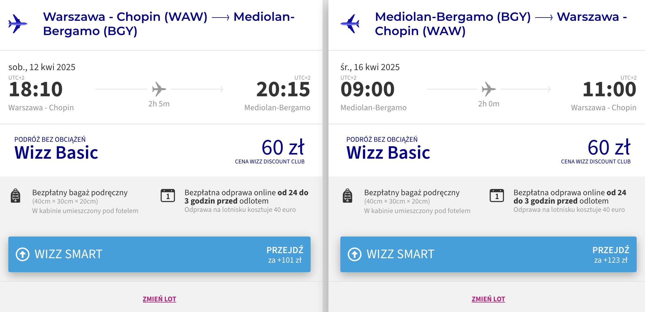Click the grey plane icon above 2h 0m

(489, 89)
